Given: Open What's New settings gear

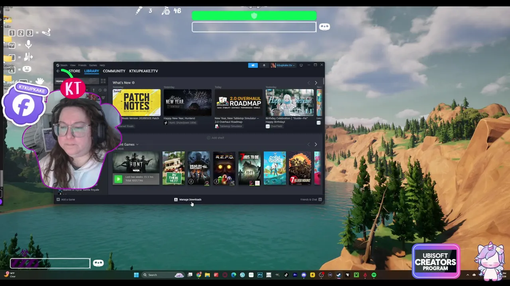Looking at the screenshot, I should tap(133, 83).
